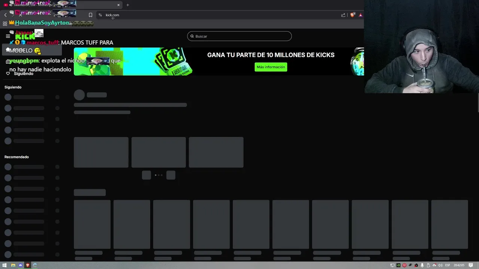The width and height of the screenshot is (479, 269).
Task: Open the apps grid icon in bookmarks bar
Action: point(5,23)
